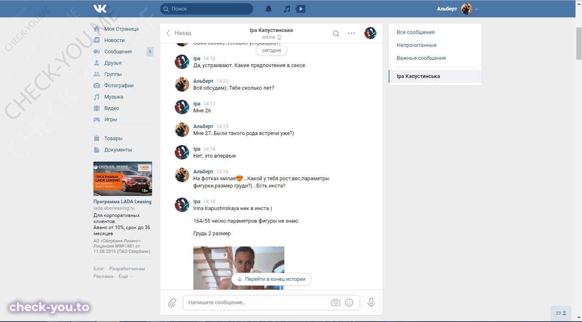Open Товары in the sidebar
582x322 pixels.
pyautogui.click(x=113, y=139)
